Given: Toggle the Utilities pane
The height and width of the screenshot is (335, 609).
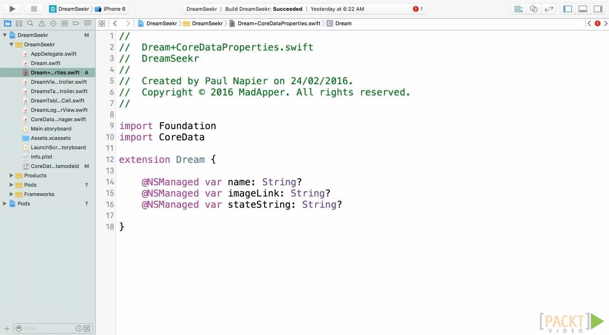Looking at the screenshot, I should (598, 9).
